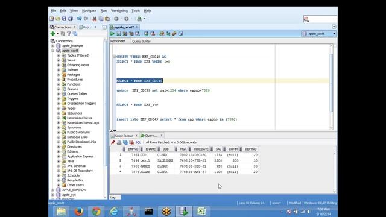Collapse the apple_scott connection node
Viewport: 386px width, 217px height.
click(x=52, y=51)
